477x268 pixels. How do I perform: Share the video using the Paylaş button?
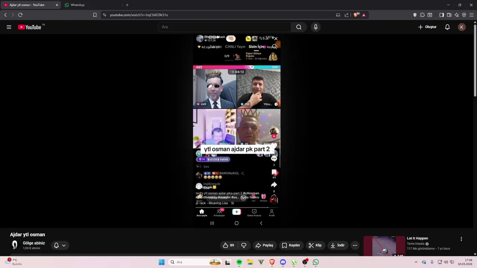click(x=264, y=245)
